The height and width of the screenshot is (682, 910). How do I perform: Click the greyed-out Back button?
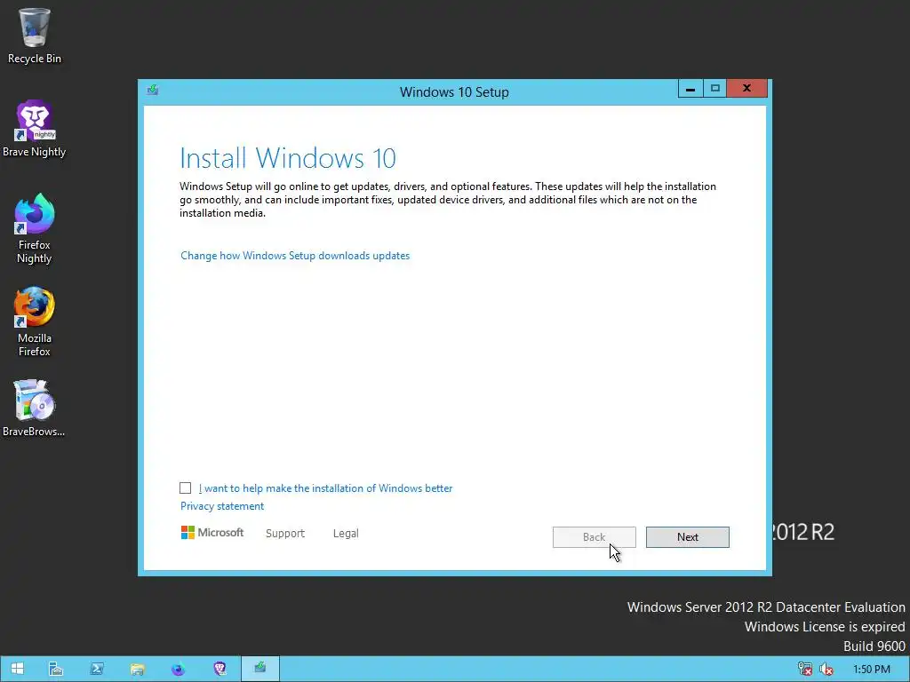(x=595, y=537)
